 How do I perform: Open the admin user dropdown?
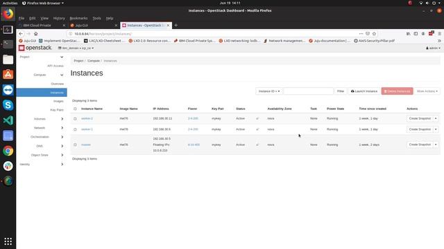(x=433, y=48)
